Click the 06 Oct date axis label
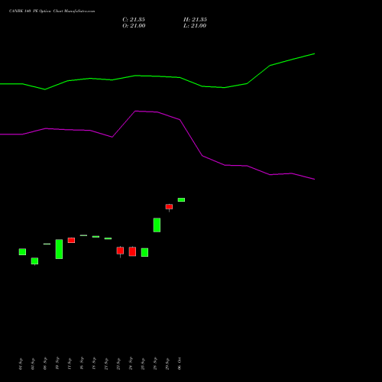The width and height of the screenshot is (382, 382). click(x=180, y=364)
